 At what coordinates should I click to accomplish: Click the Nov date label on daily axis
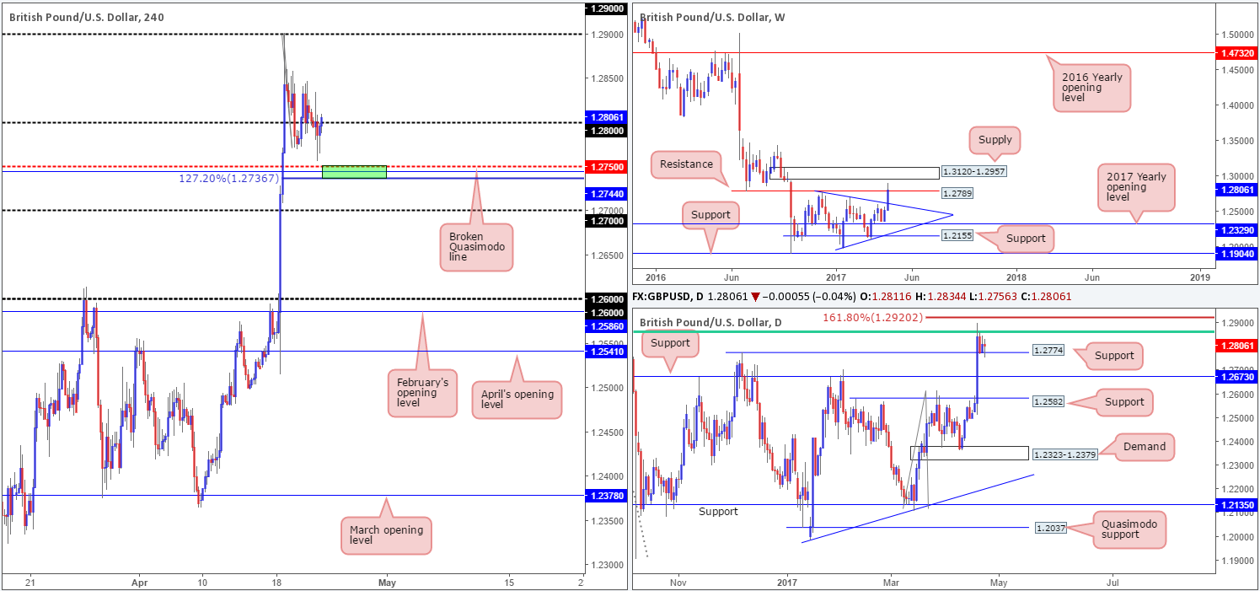click(677, 583)
